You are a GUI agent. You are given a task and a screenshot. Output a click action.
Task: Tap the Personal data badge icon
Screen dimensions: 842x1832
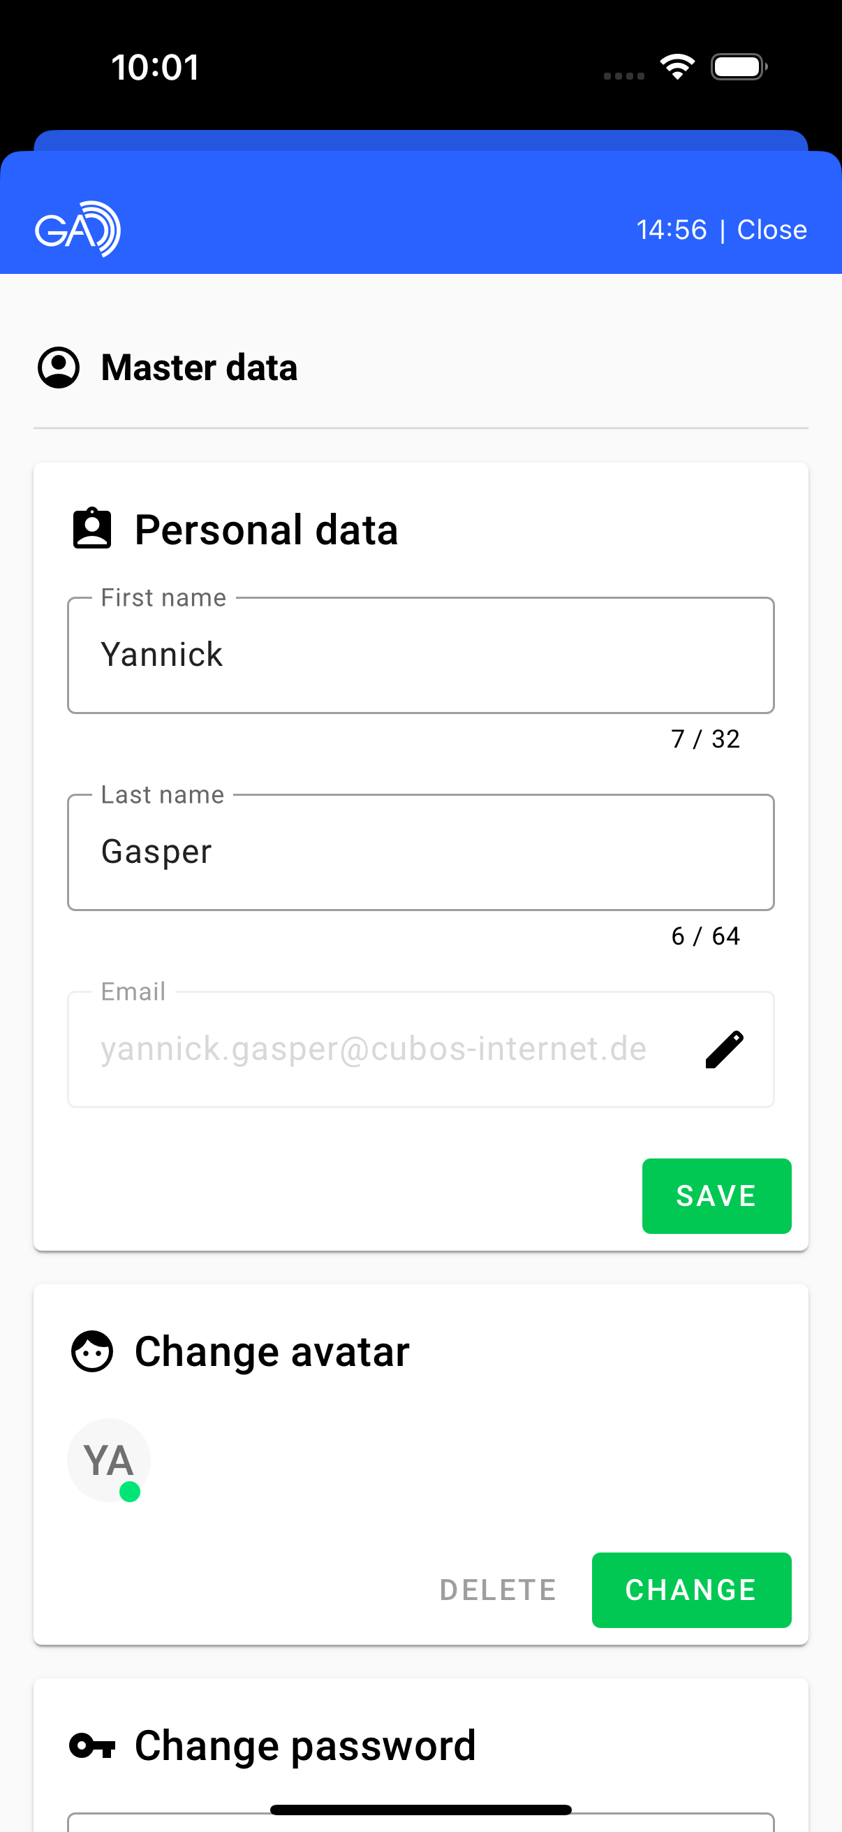tap(91, 529)
